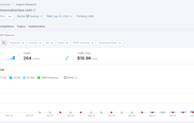Click the first red flag right of Apr 25
The width and height of the screenshot is (194, 123).
183,112
